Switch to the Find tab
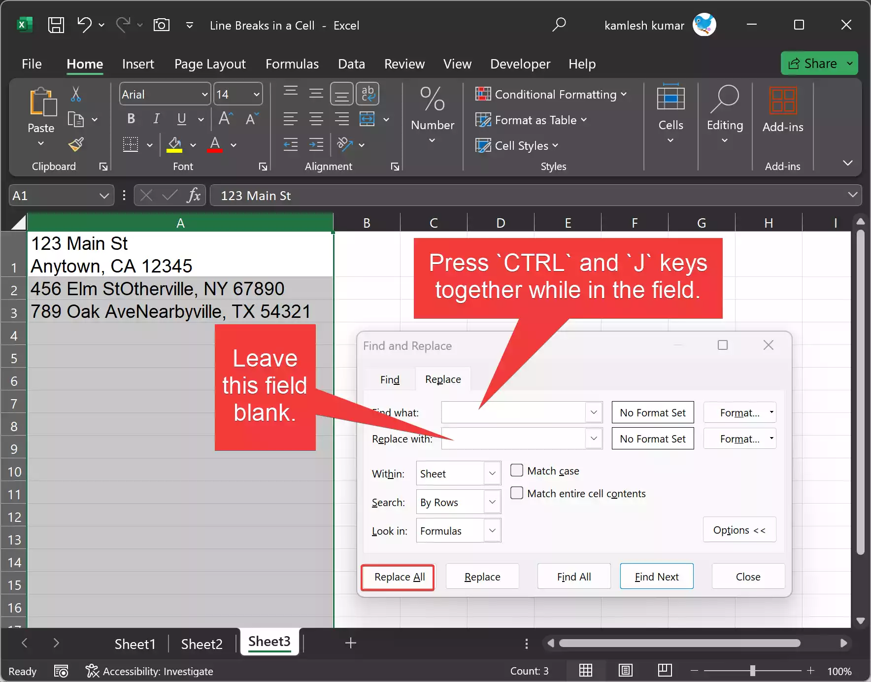The height and width of the screenshot is (682, 871). pyautogui.click(x=390, y=379)
